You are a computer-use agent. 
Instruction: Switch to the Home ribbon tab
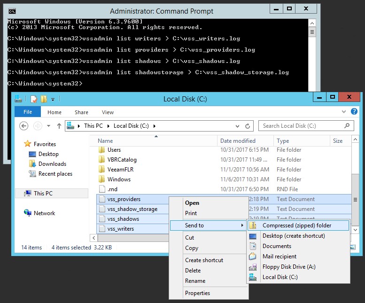click(54, 112)
